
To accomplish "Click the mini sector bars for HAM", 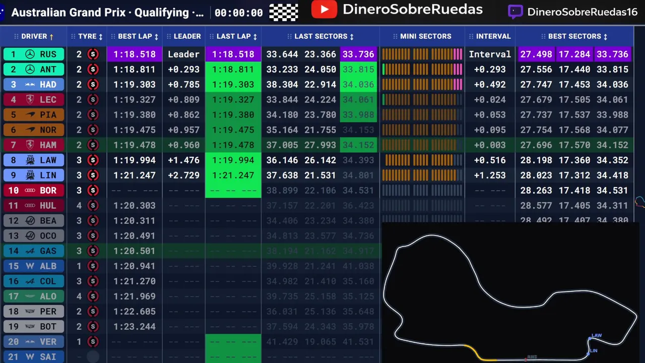I will (x=422, y=145).
